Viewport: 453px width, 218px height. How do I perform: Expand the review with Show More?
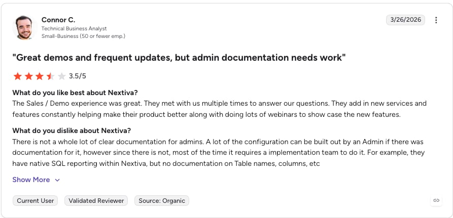pos(31,180)
